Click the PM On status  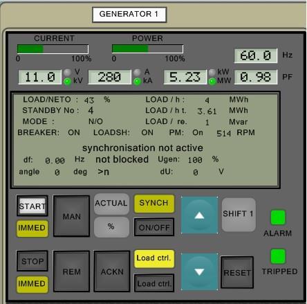click(x=198, y=132)
